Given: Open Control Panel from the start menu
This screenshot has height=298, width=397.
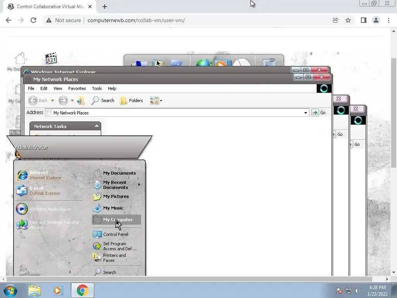Looking at the screenshot, I should (110, 234).
